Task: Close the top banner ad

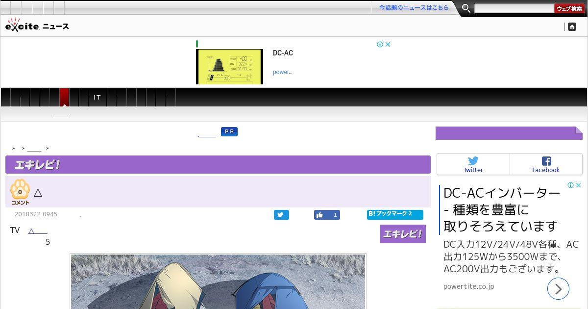Action: point(388,44)
